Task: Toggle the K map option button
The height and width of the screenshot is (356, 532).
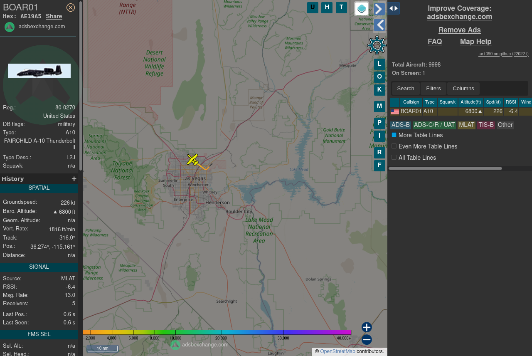Action: (x=379, y=89)
